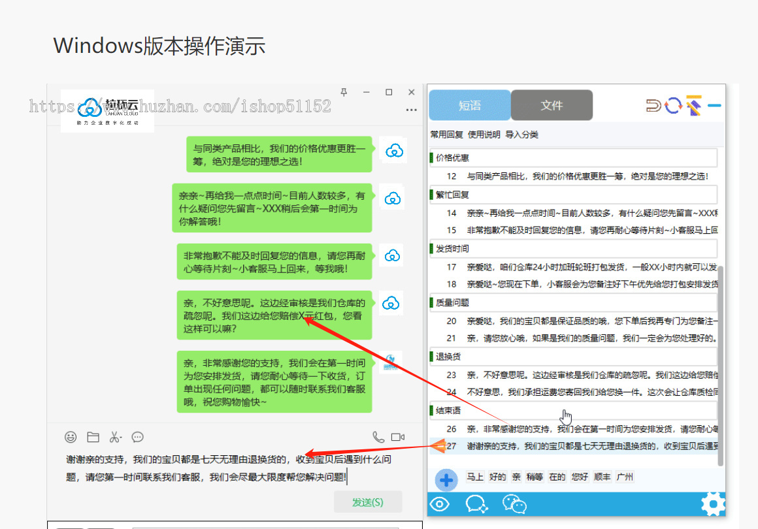Open the 常用回复 menu

click(447, 135)
